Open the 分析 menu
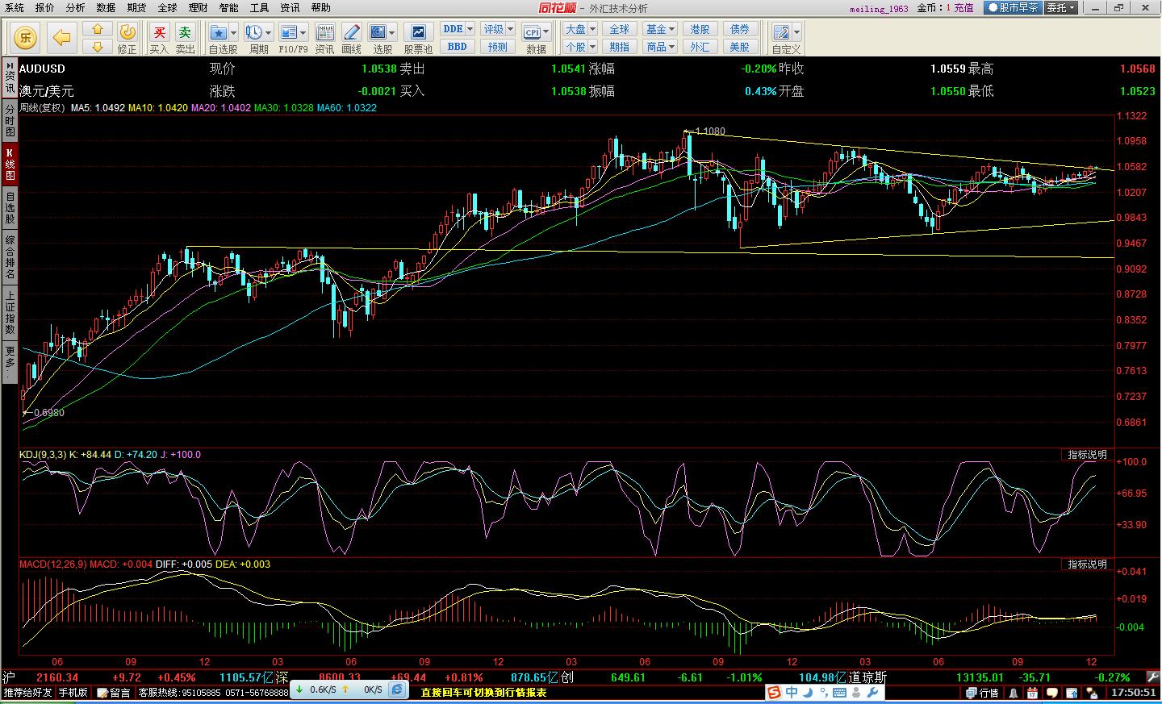1162x704 pixels. pyautogui.click(x=75, y=7)
